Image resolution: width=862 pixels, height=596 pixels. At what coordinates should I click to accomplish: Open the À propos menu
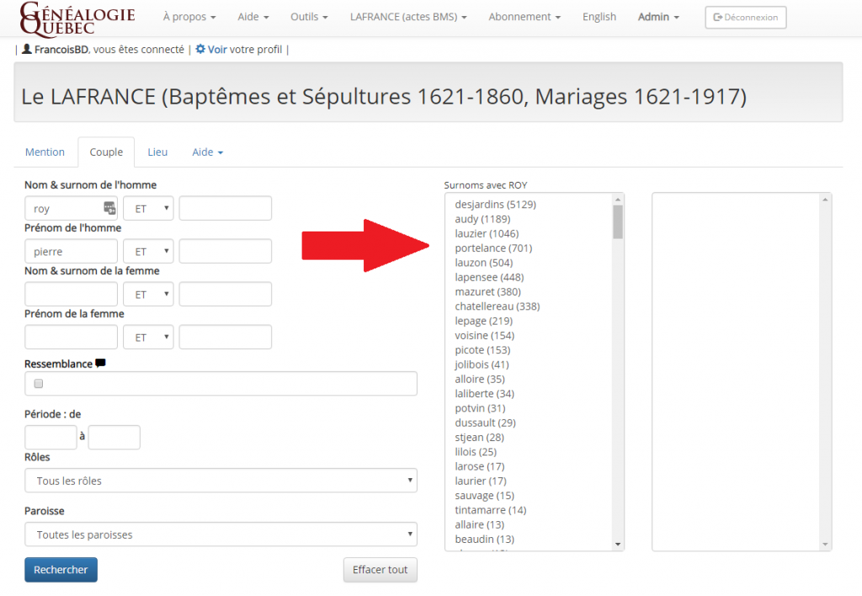coord(189,17)
